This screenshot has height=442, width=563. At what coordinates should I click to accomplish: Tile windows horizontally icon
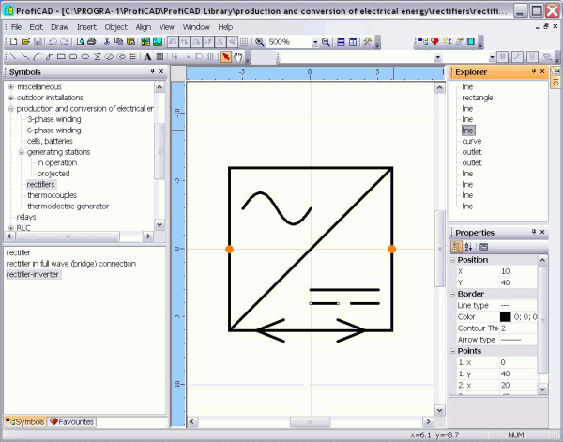click(341, 42)
